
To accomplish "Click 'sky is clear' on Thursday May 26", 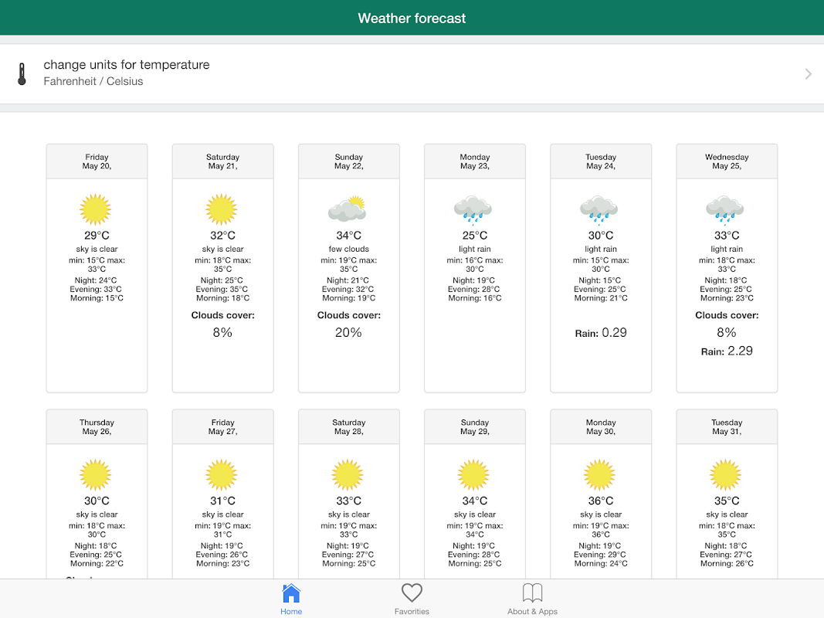I will pos(97,514).
